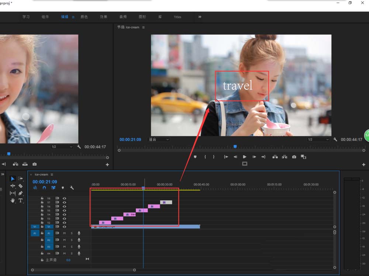This screenshot has height=276, width=369.
Task: Mute audio track A1
Action: (x=65, y=233)
